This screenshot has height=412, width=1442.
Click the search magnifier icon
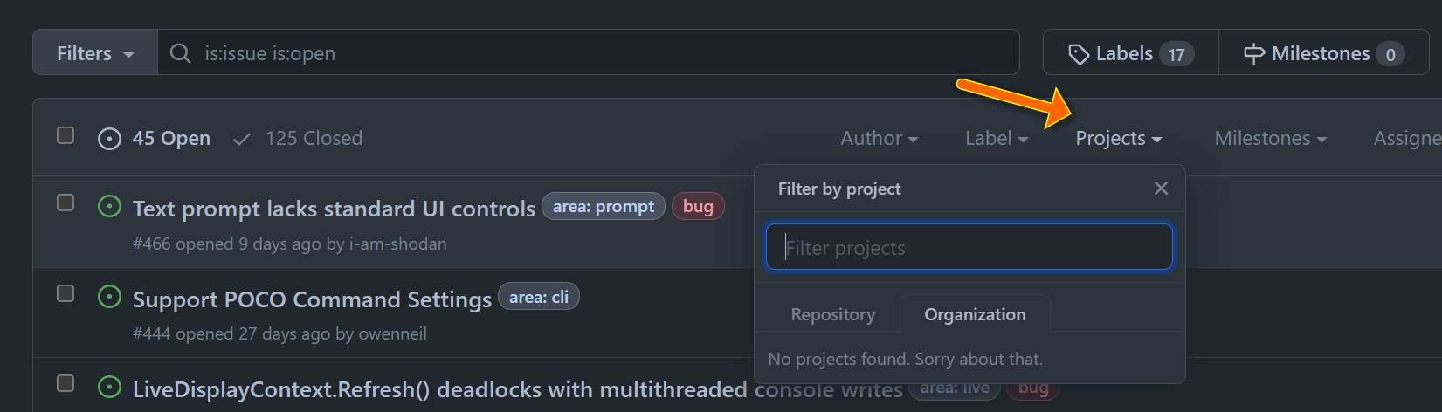point(180,53)
